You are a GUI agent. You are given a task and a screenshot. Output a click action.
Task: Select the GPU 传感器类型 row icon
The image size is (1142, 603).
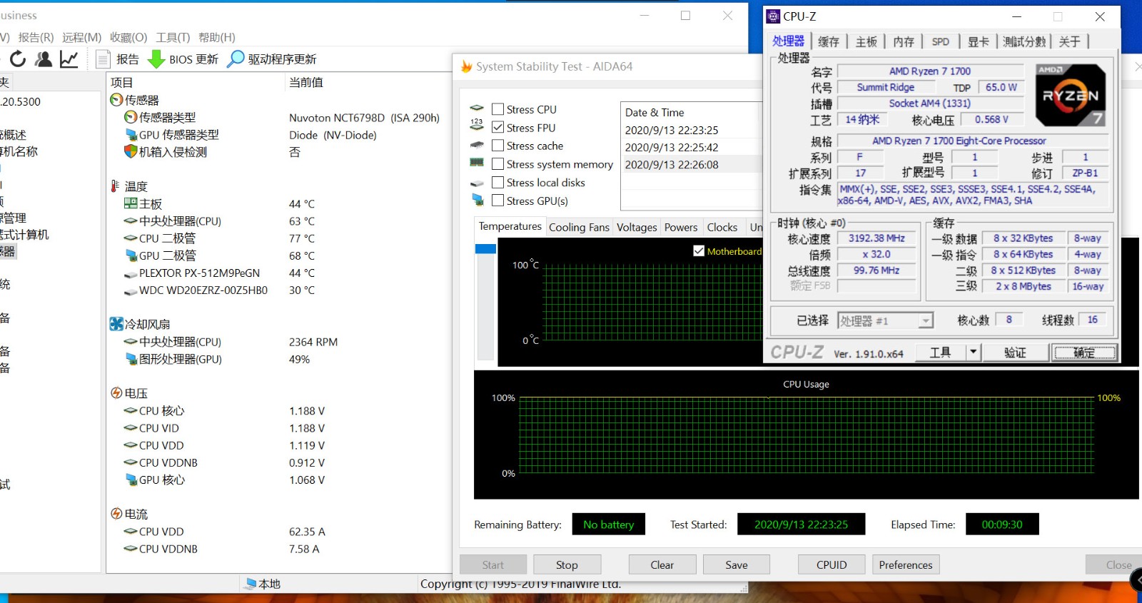pos(131,134)
